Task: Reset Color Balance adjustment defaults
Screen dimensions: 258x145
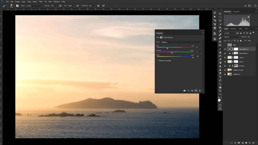Action: pyautogui.click(x=192, y=91)
